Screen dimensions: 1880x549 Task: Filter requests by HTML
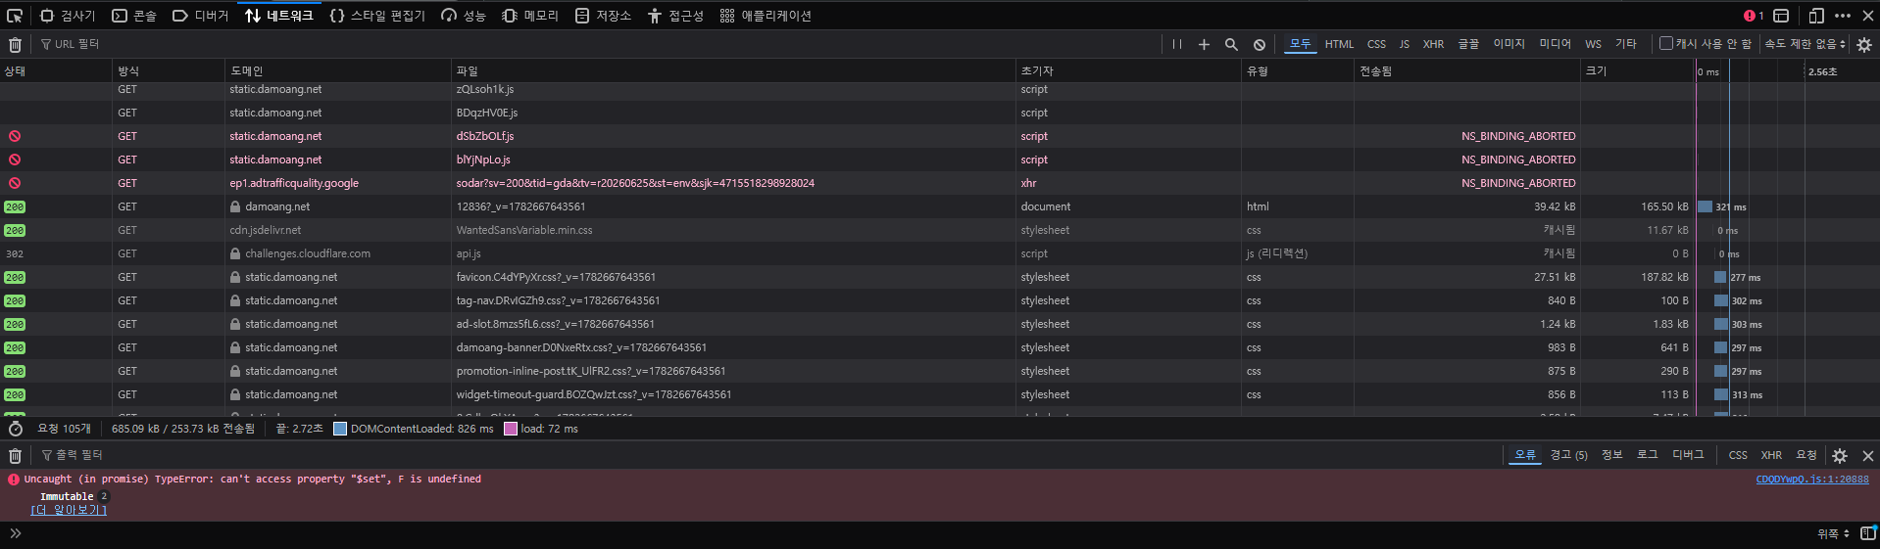point(1339,44)
